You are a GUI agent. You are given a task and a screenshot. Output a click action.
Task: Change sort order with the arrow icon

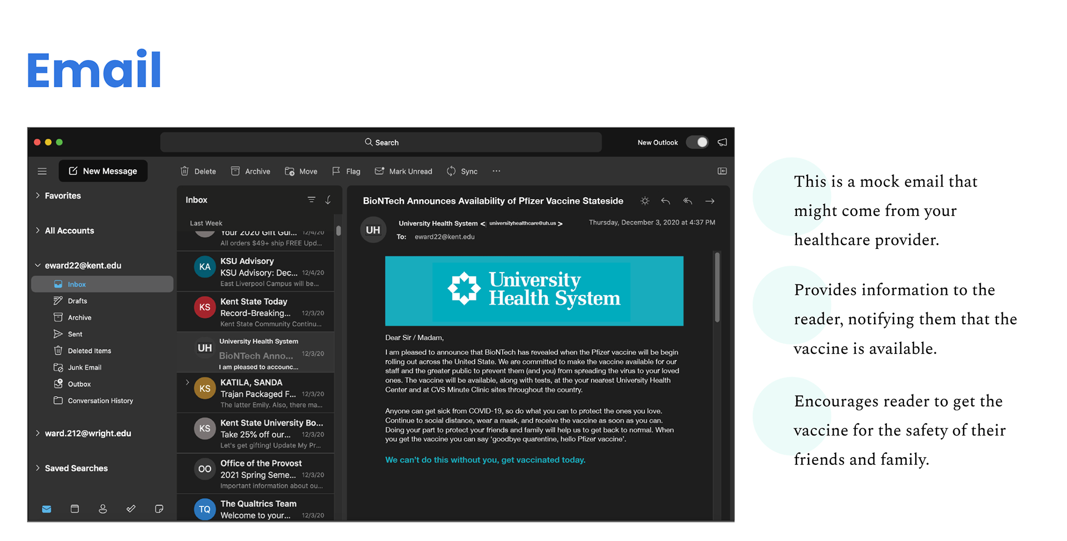point(328,199)
